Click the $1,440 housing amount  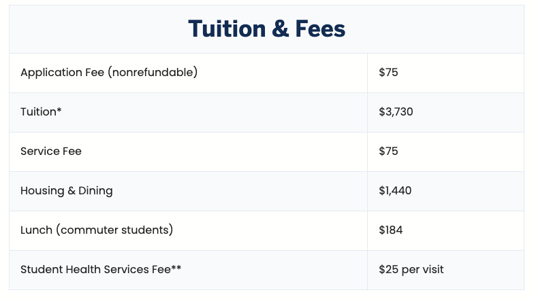395,190
